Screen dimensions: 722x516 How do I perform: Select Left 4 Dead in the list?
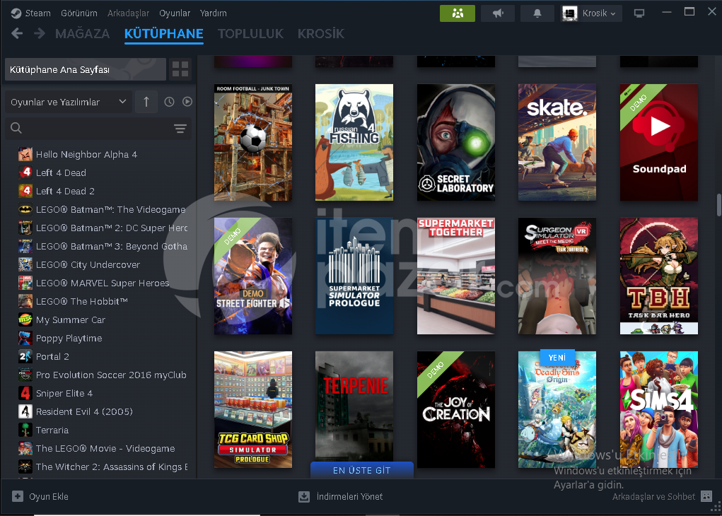pyautogui.click(x=103, y=172)
